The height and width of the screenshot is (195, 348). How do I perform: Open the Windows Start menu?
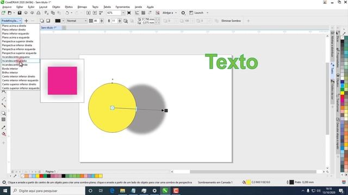click(5, 191)
